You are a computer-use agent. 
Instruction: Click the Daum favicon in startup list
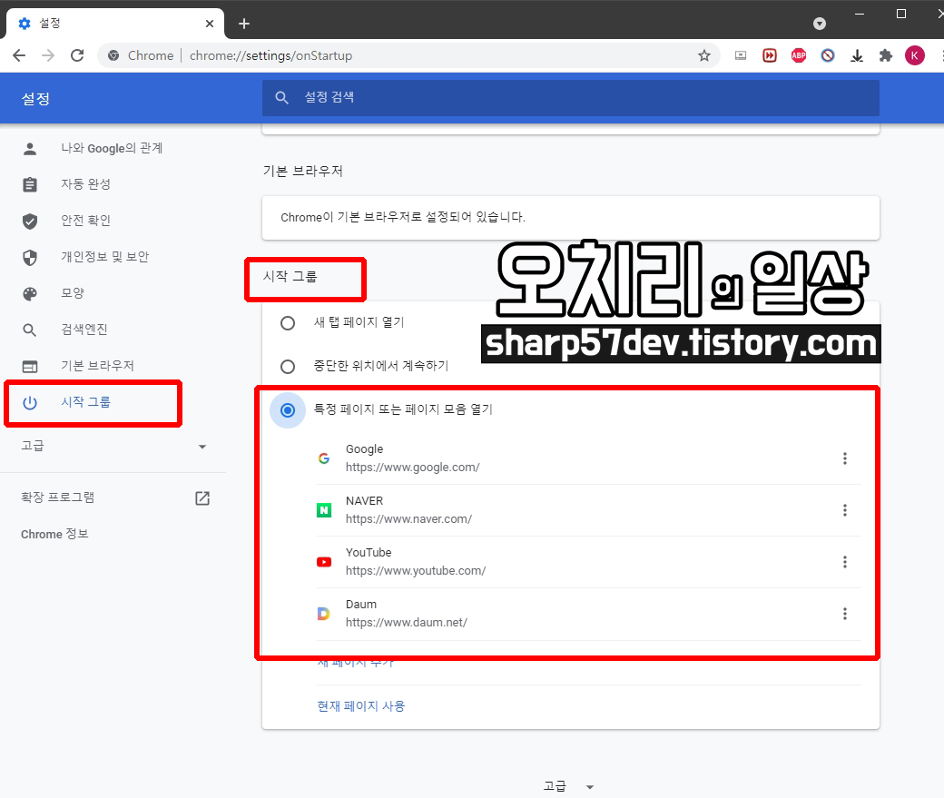[324, 614]
